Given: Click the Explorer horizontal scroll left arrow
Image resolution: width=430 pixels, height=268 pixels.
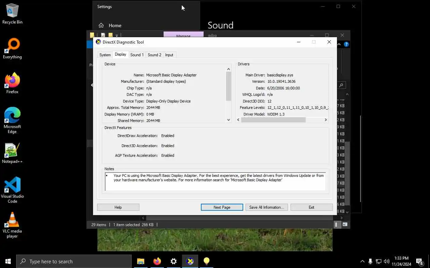Looking at the screenshot, I should [x=143, y=218].
